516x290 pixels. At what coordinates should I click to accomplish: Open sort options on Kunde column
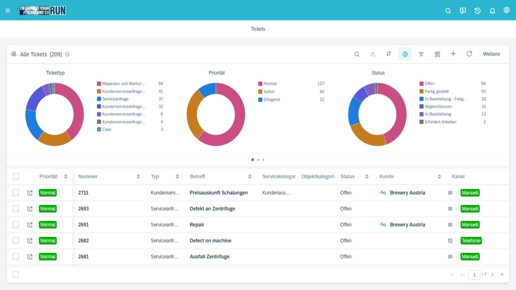tap(439, 177)
